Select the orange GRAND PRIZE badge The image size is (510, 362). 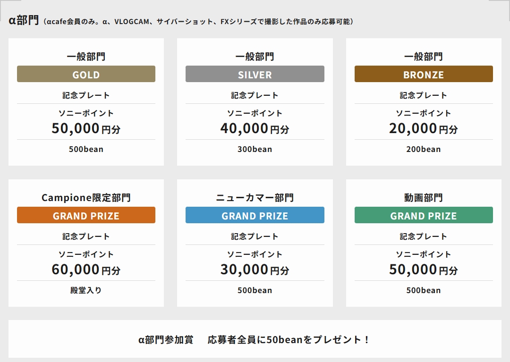(x=86, y=215)
